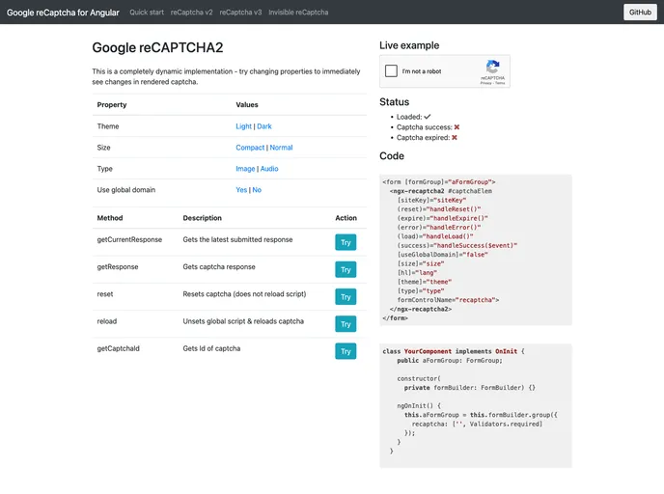Try the getCaptchaId method
Screen dimensions: 664x494
[x=346, y=351]
